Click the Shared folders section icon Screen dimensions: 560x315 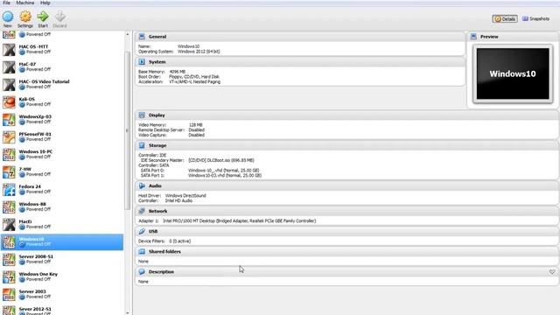(x=142, y=251)
